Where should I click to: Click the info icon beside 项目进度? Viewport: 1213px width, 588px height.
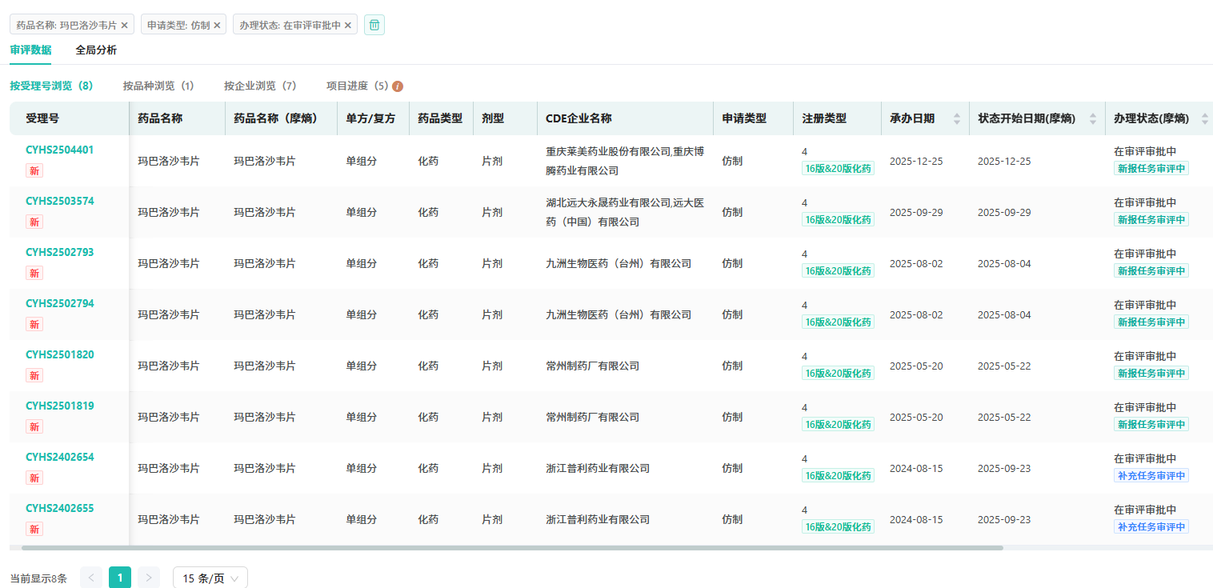tap(398, 86)
